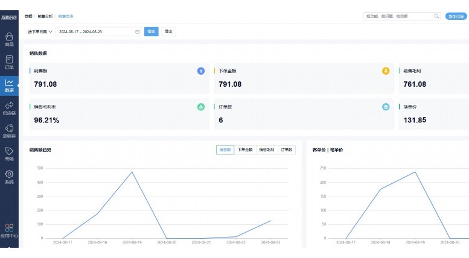This screenshot has width=469, height=258.
Task: Click the order count value 6
Action: 221,120
